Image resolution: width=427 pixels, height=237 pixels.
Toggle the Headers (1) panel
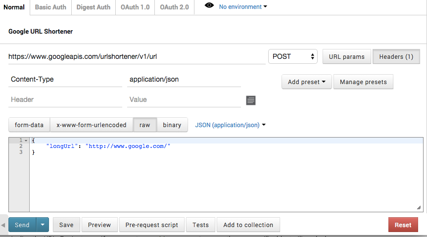click(x=396, y=57)
